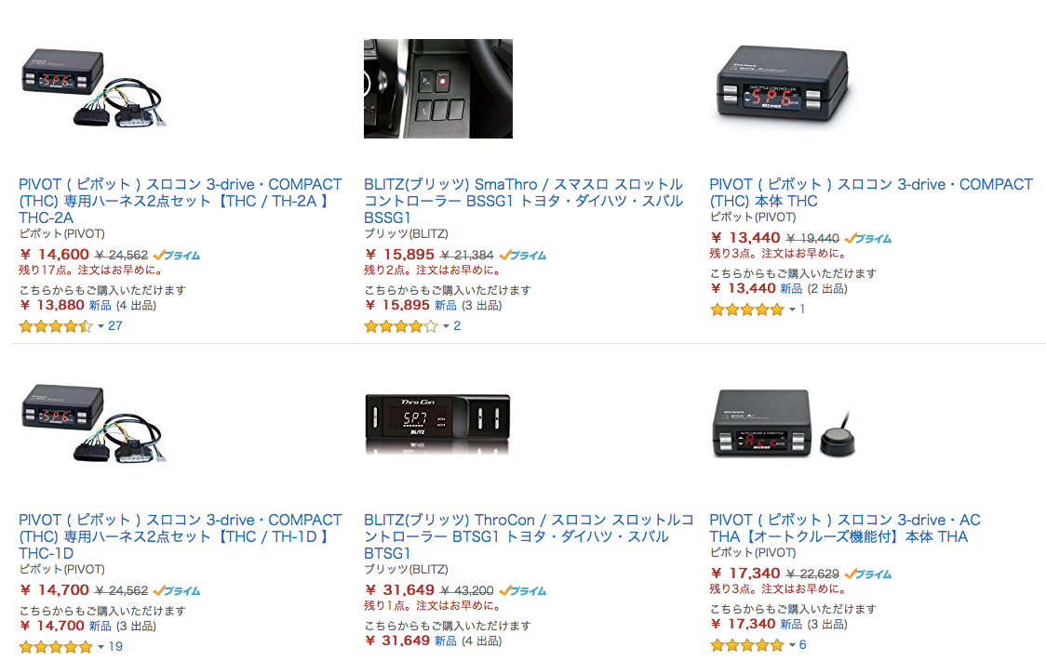
Task: Click Prime badge beside ¥17,340 price
Action: 868,574
